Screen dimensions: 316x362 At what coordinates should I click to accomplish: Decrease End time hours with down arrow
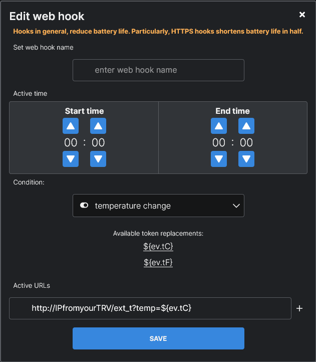coord(219,159)
